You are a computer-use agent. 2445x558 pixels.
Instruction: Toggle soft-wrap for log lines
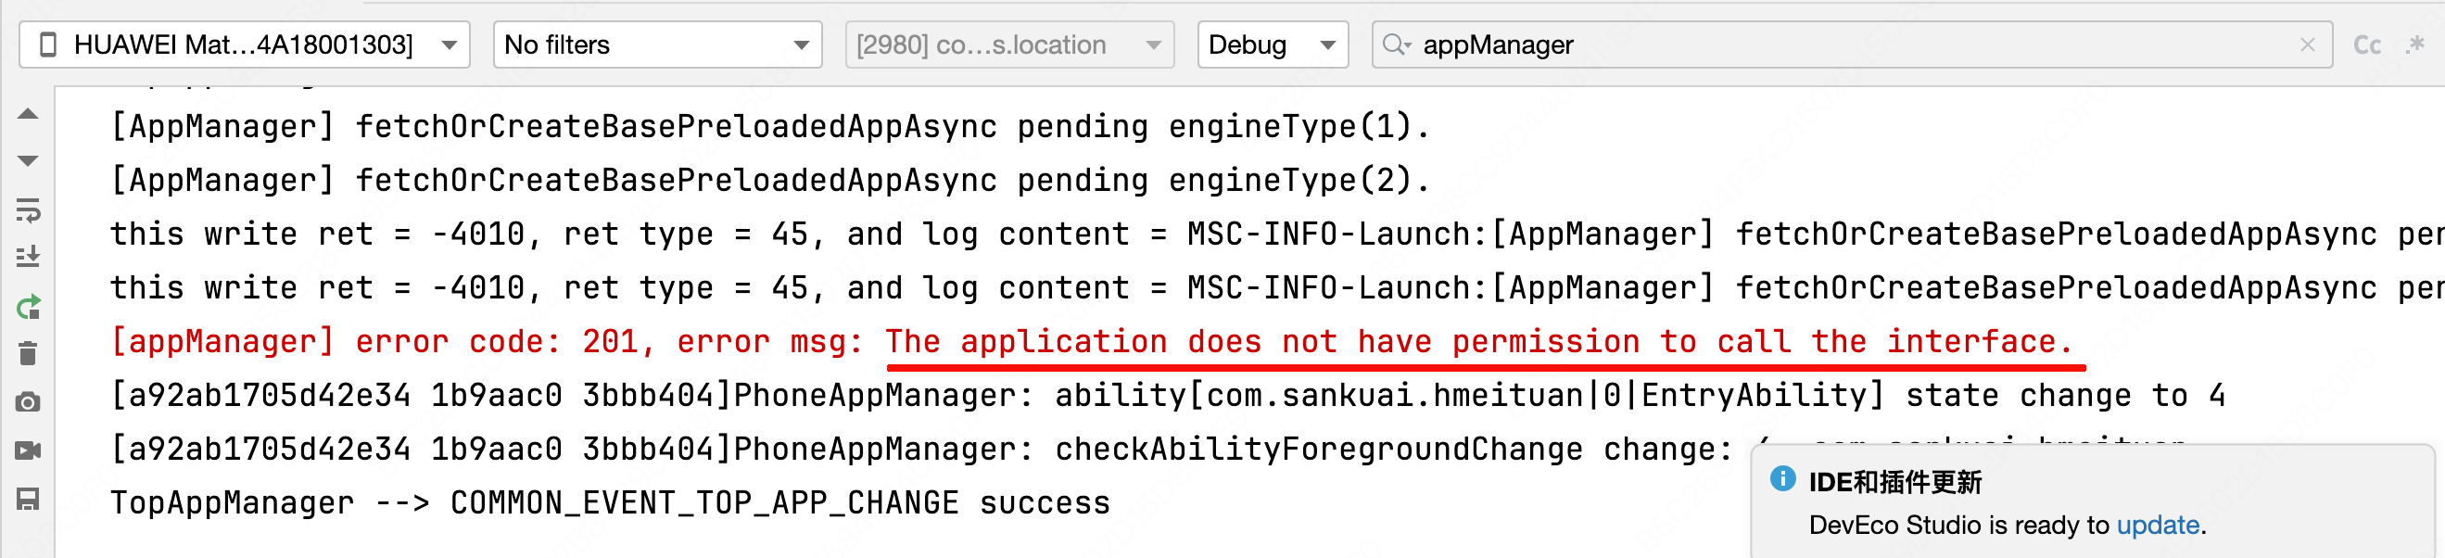point(29,209)
